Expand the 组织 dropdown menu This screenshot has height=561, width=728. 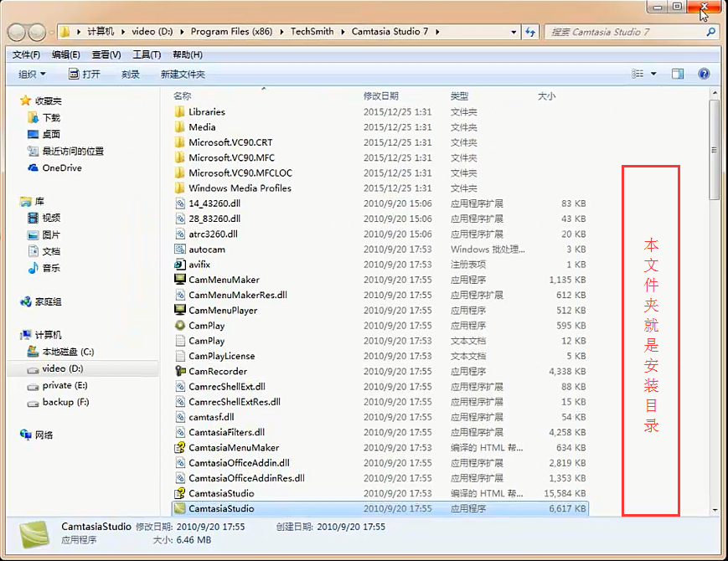(x=33, y=74)
